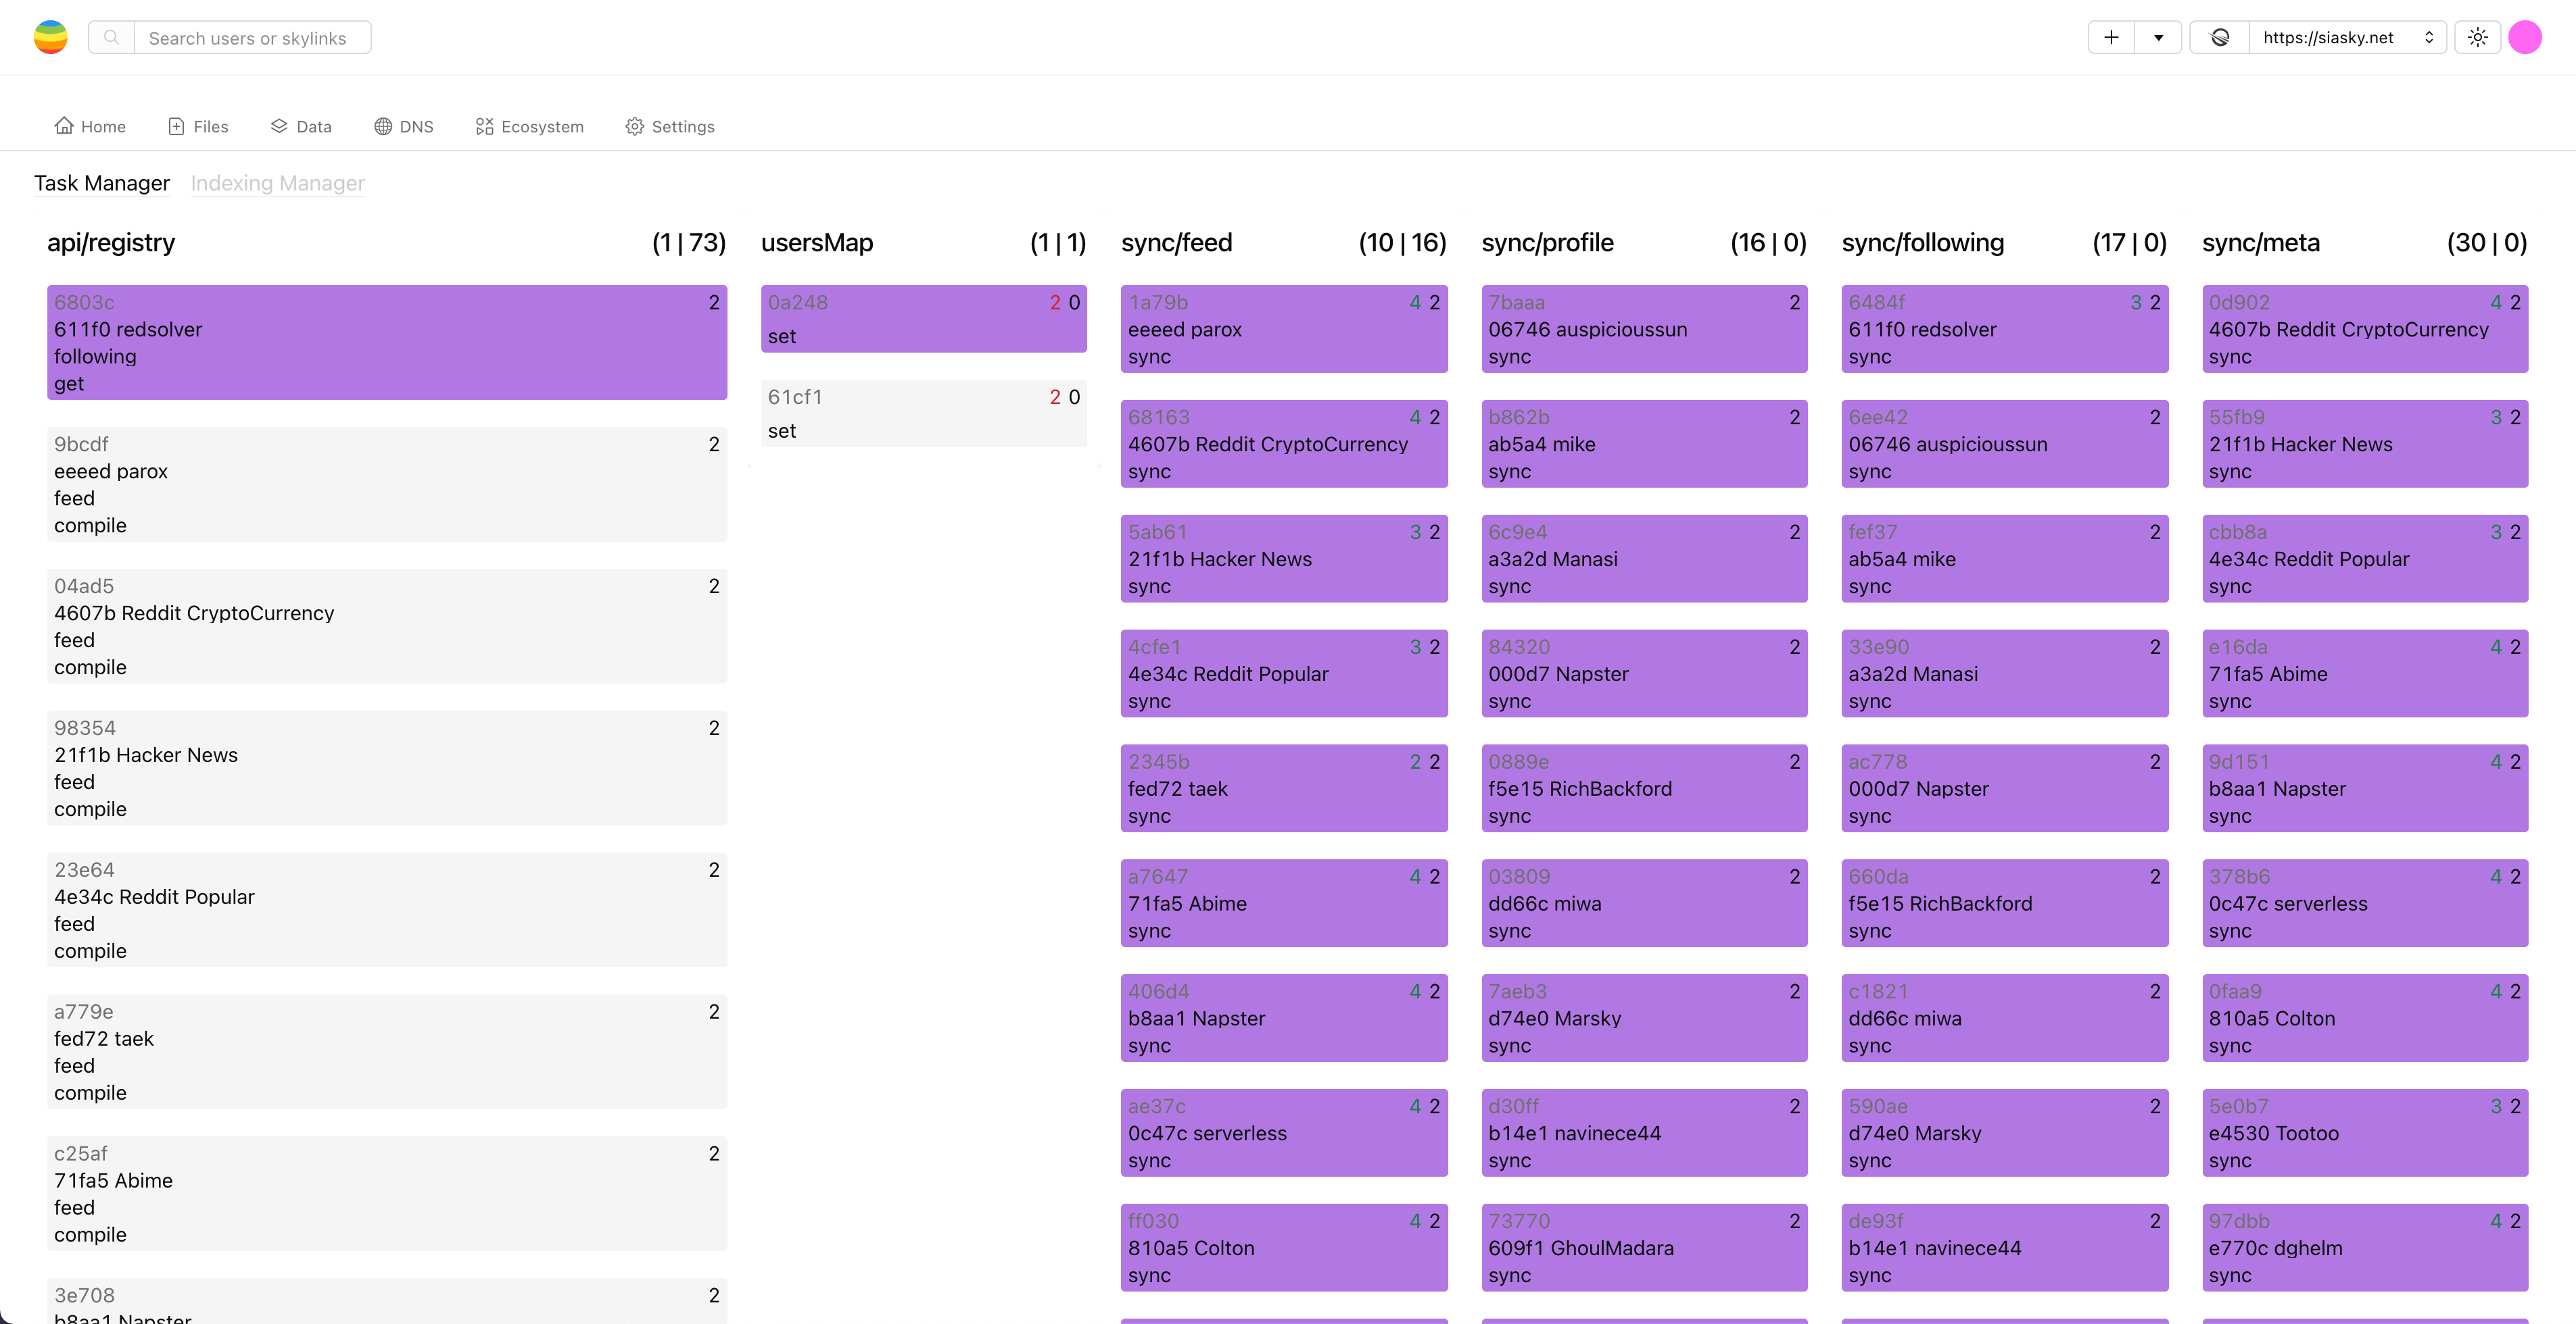This screenshot has width=2576, height=1324.
Task: Open the Ecosystem nav item
Action: 530,126
